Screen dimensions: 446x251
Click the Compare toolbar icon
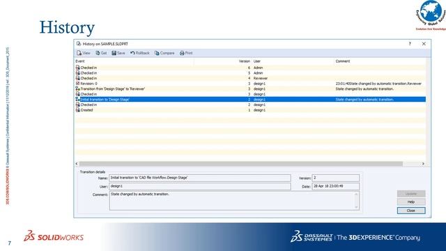point(157,53)
